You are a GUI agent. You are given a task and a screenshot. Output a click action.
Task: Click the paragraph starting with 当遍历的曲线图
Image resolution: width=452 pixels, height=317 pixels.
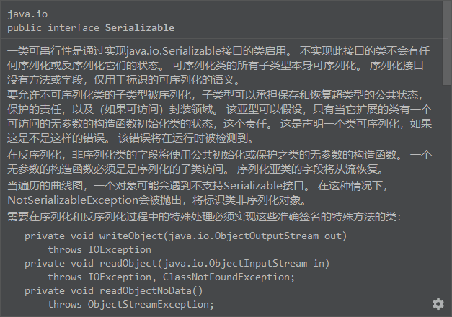(x=198, y=193)
